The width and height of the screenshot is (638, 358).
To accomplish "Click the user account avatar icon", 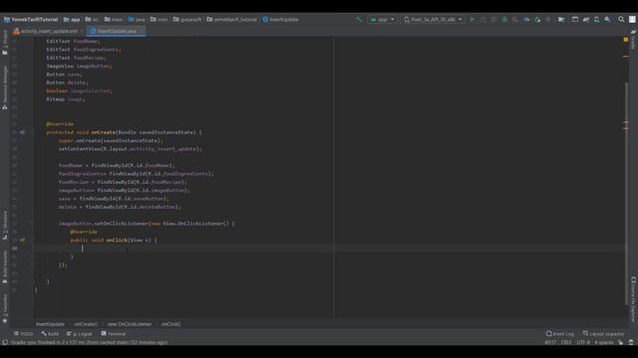I will pos(632,19).
